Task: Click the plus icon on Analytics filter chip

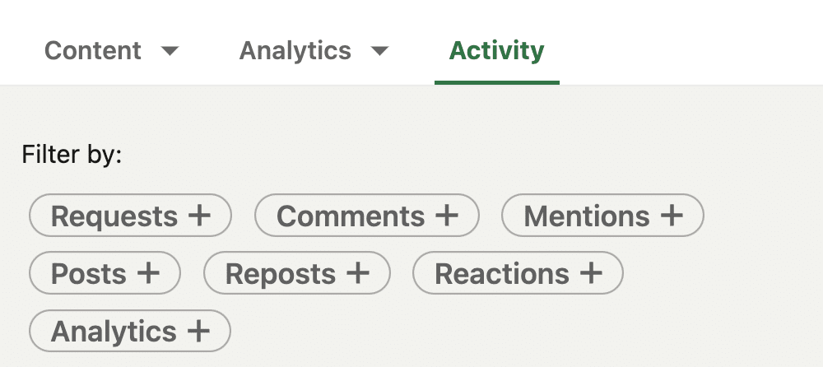Action: [199, 332]
